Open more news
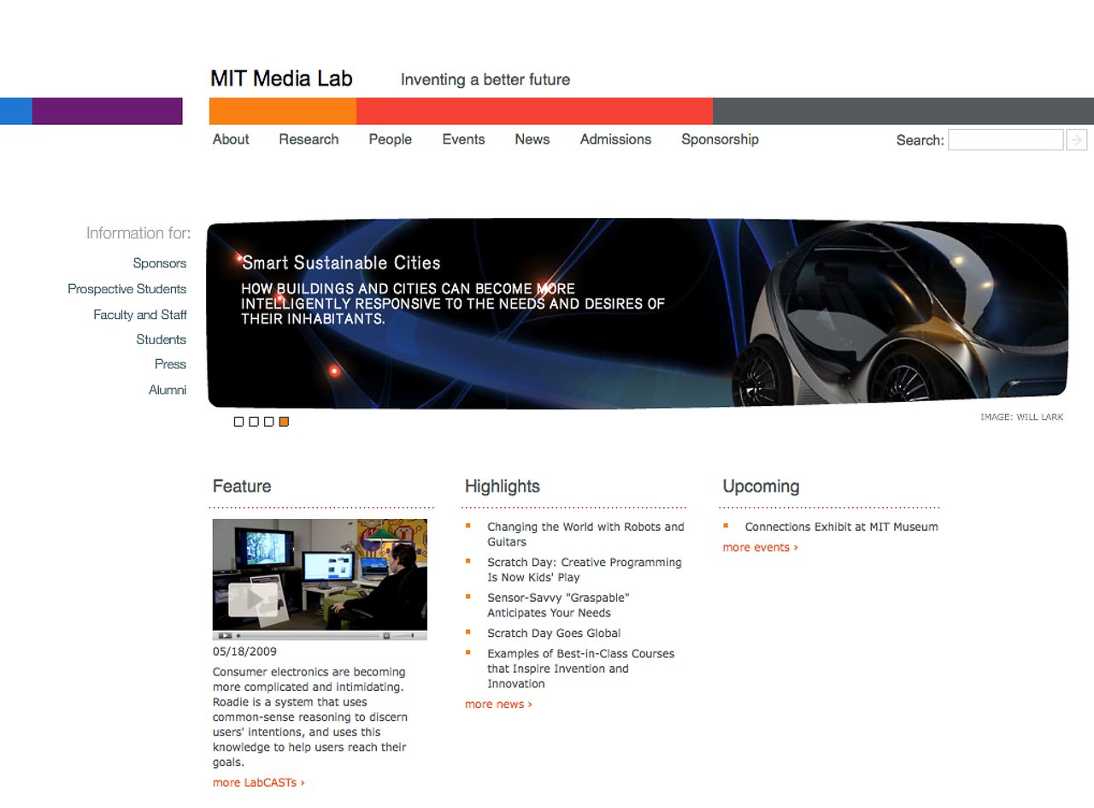Screen dimensions: 1094x808 (x=498, y=704)
